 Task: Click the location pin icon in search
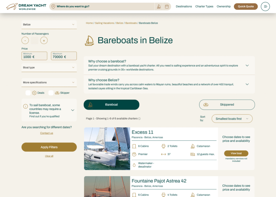[53, 6]
